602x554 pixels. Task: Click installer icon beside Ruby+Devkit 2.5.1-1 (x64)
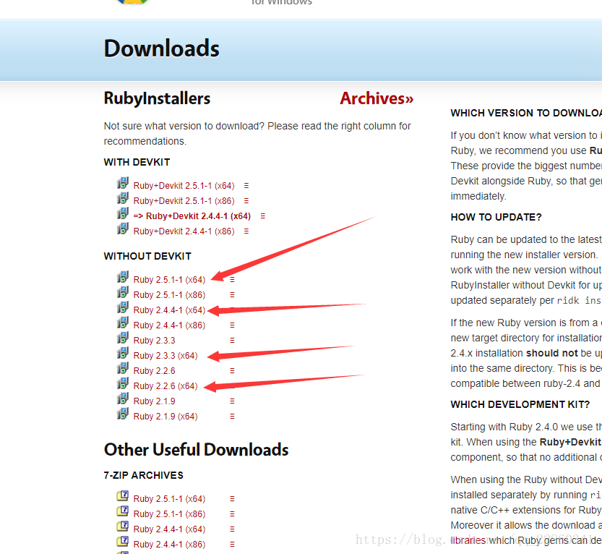122,183
